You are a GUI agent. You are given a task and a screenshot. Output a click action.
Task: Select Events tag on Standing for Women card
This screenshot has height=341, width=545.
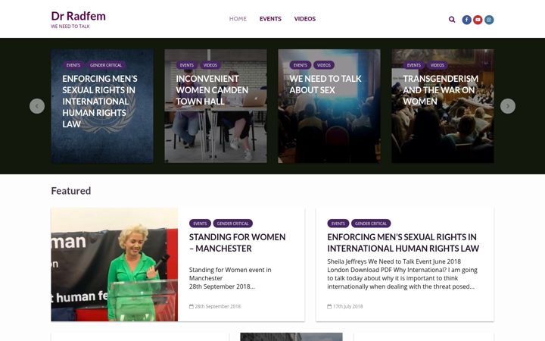click(200, 224)
